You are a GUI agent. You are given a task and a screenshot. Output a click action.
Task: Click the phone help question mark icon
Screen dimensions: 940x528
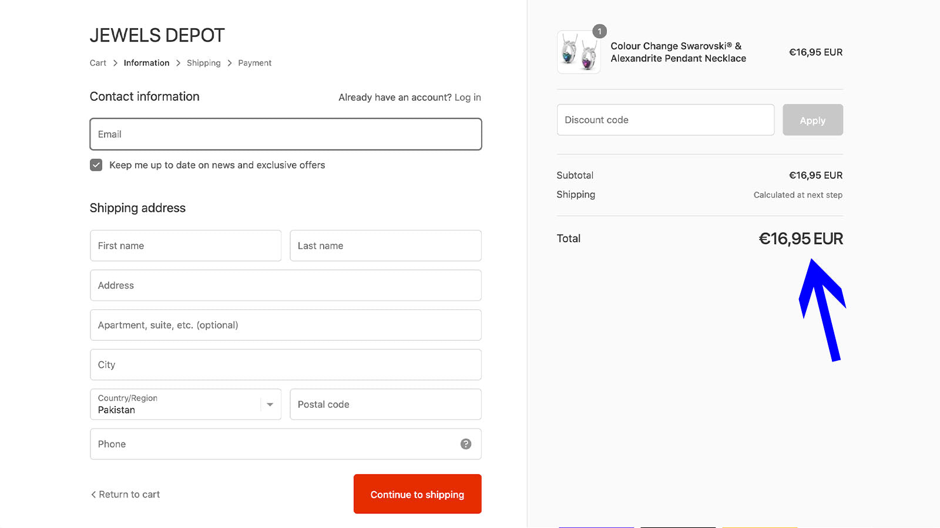pos(466,444)
